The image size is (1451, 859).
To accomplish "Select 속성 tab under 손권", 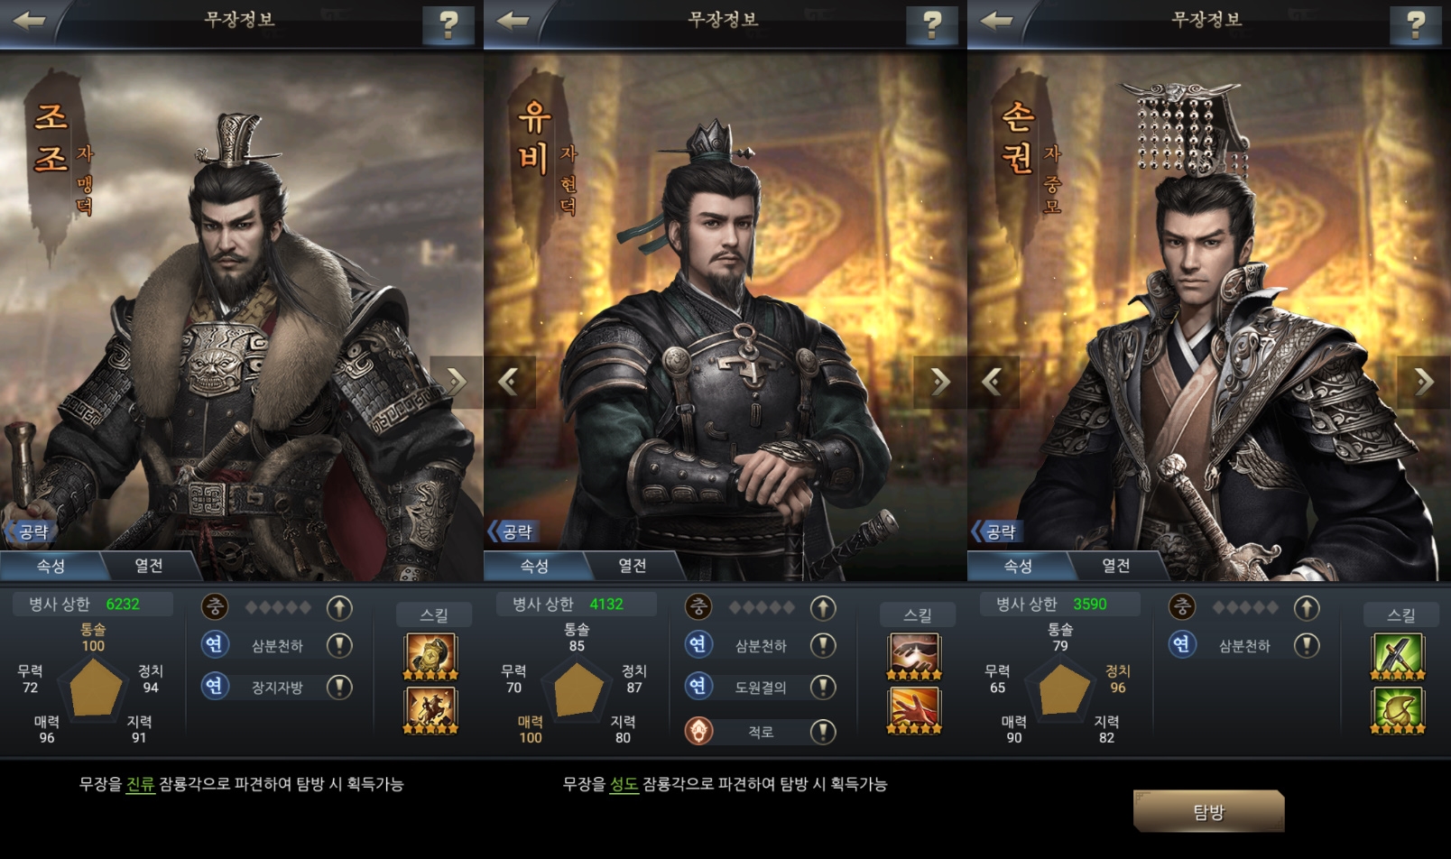I will pos(1018,566).
